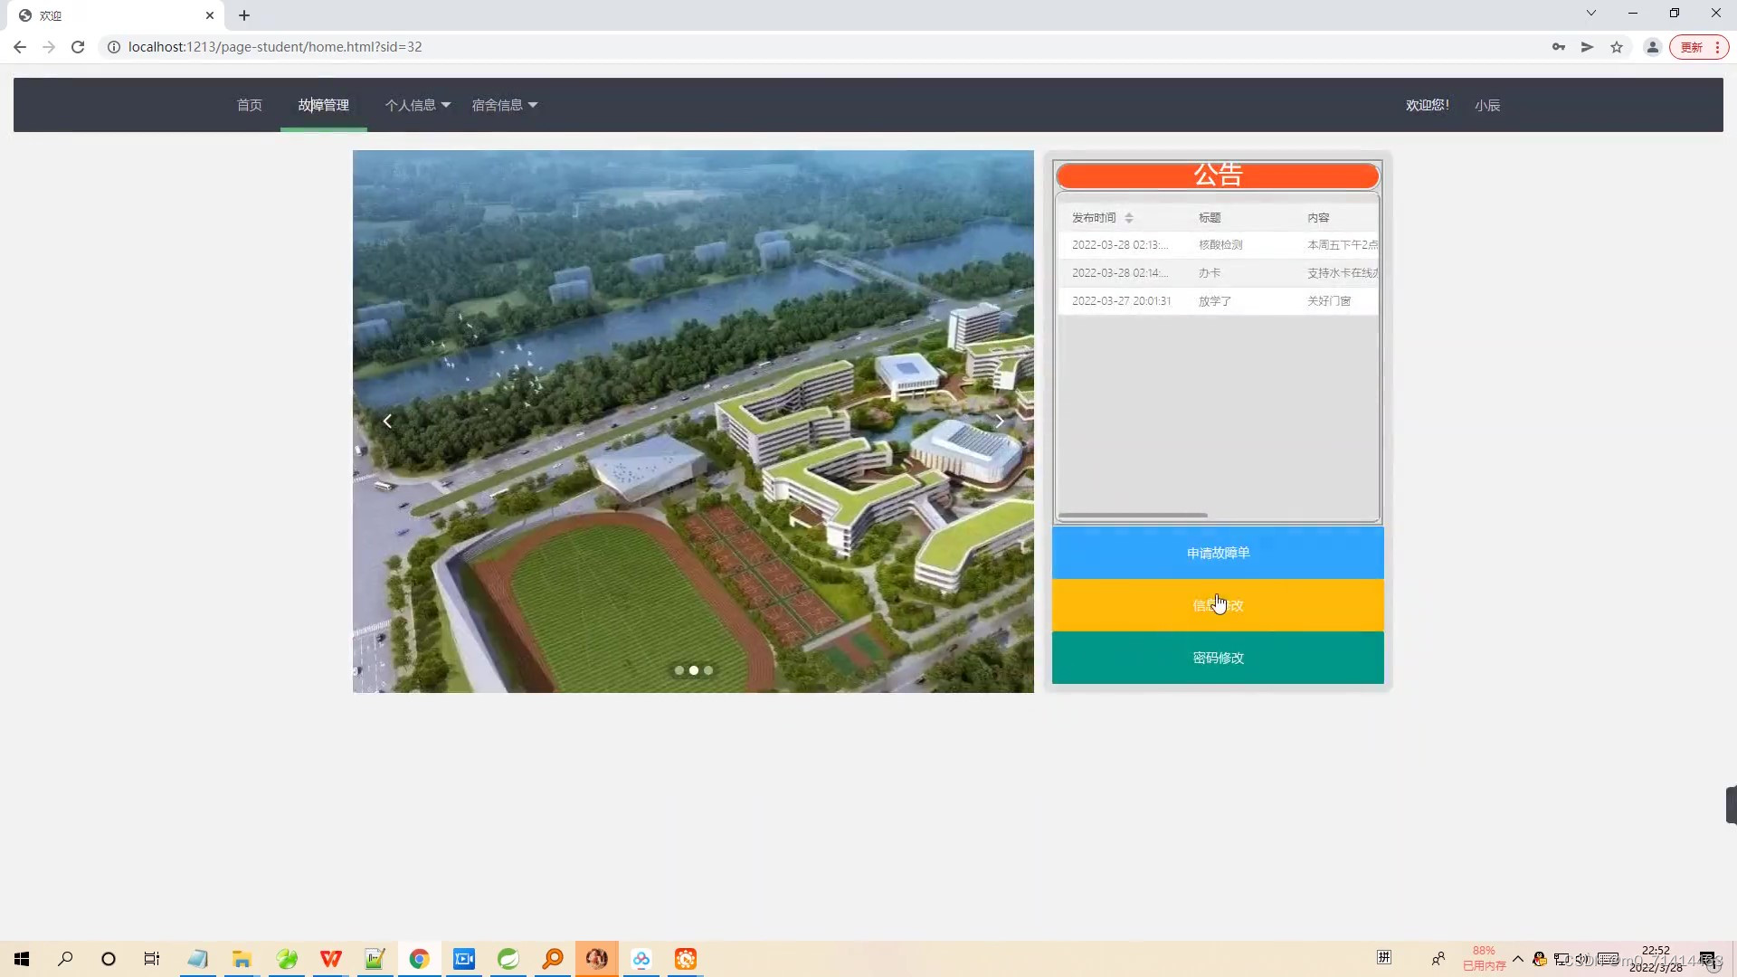1737x977 pixels.
Task: Click 核酸检测 announcement row
Action: [1217, 243]
